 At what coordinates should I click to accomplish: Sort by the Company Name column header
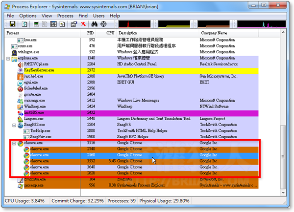pos(229,33)
